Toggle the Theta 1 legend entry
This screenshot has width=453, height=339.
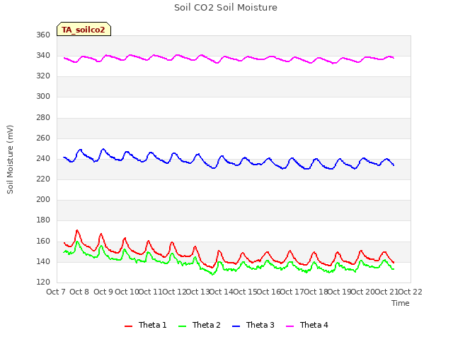146,325
